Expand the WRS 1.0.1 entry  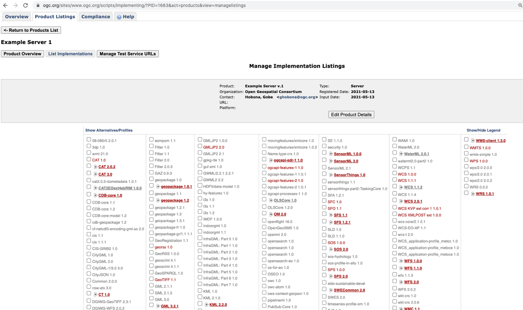tap(473, 194)
